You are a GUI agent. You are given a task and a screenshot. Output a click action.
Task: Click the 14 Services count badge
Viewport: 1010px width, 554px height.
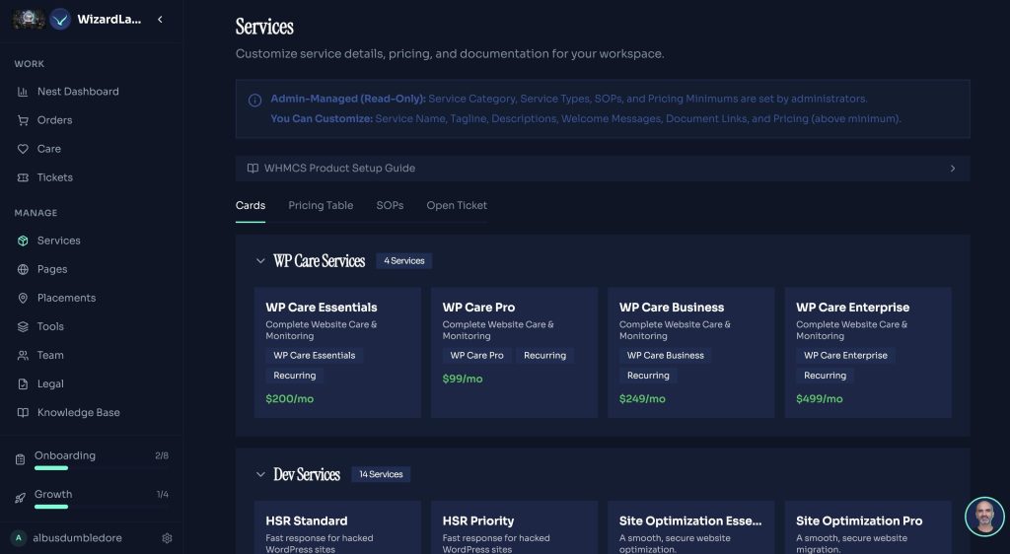[x=381, y=475]
